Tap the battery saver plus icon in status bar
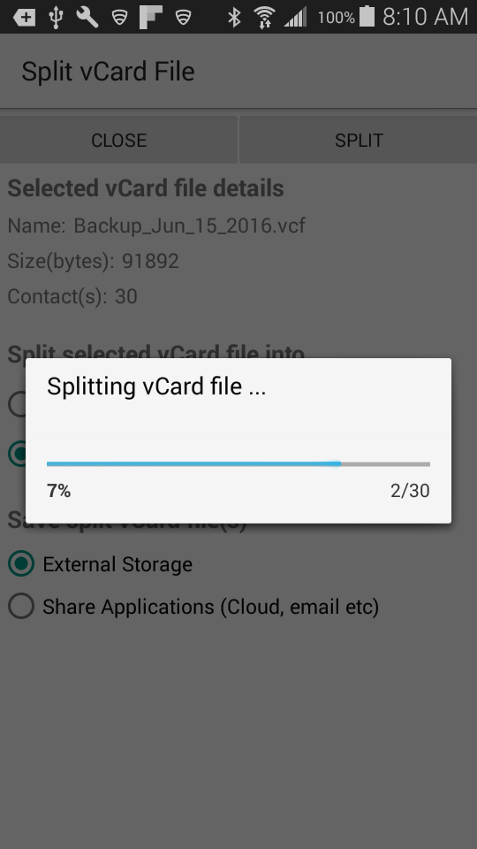 (x=25, y=18)
